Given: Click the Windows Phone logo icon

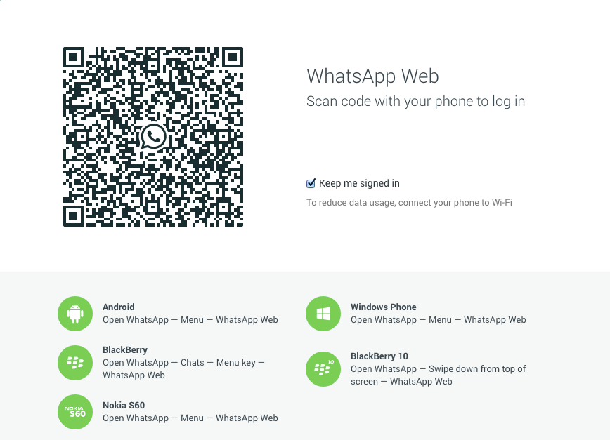Looking at the screenshot, I should pyautogui.click(x=323, y=314).
